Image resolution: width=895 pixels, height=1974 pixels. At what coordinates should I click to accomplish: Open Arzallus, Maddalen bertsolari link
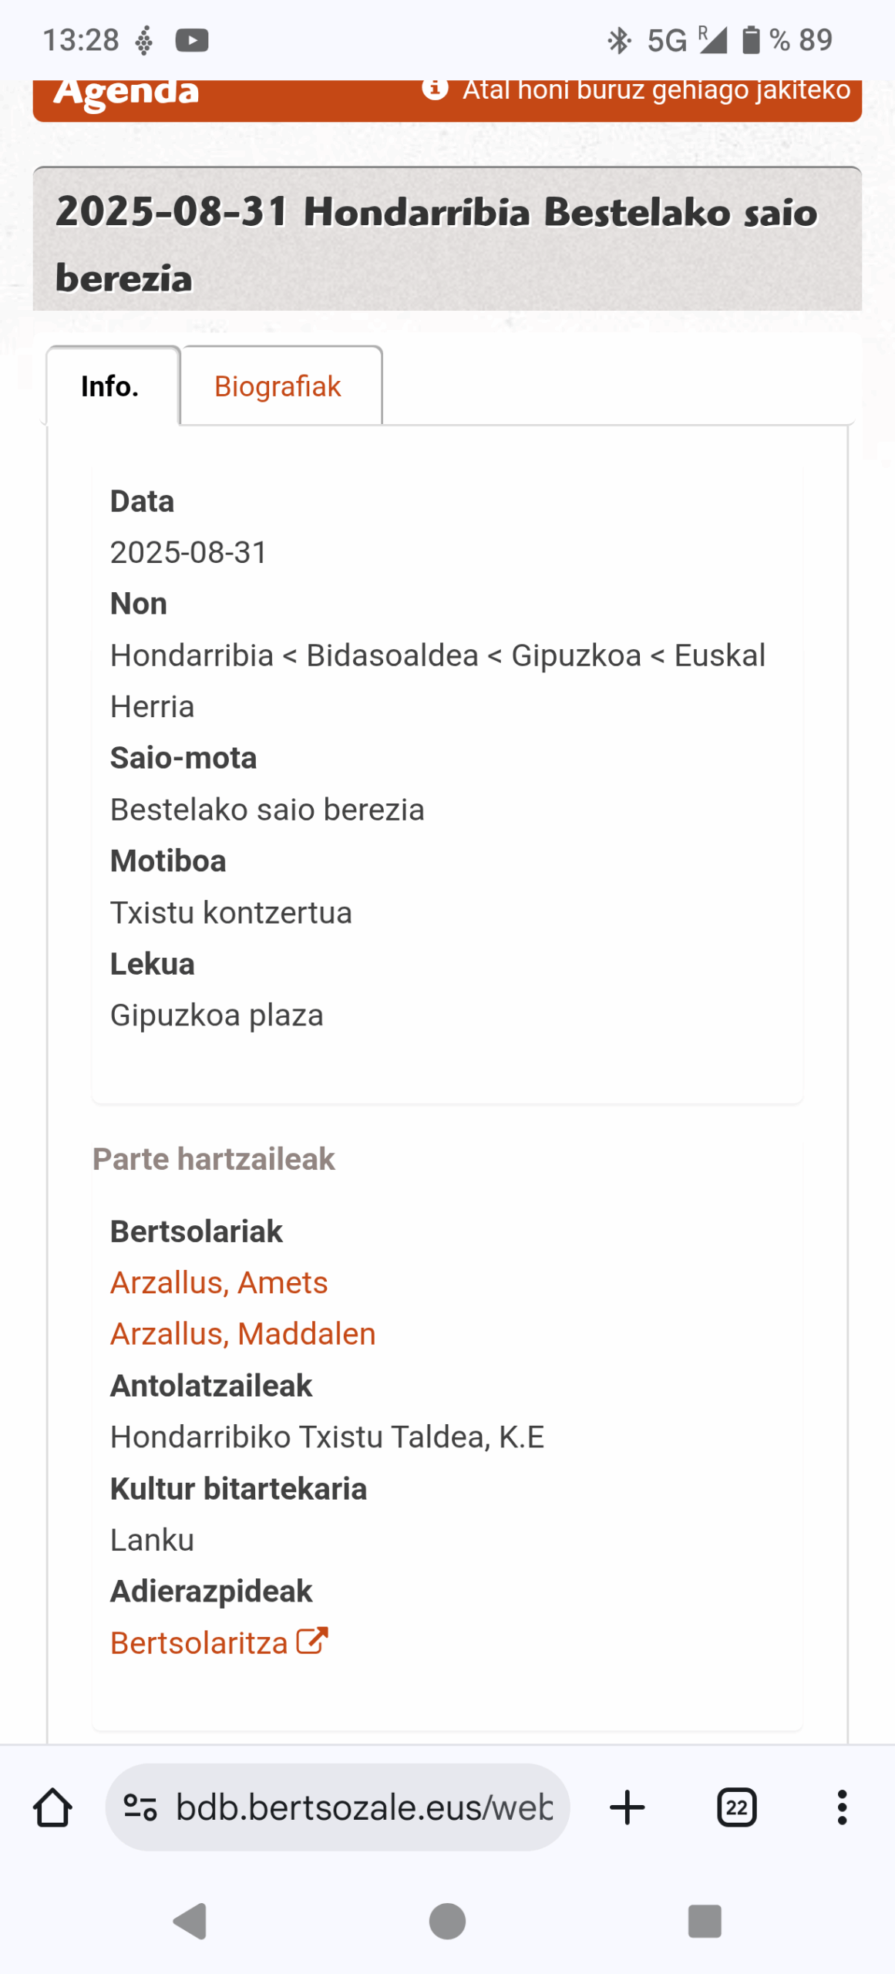coord(243,1334)
